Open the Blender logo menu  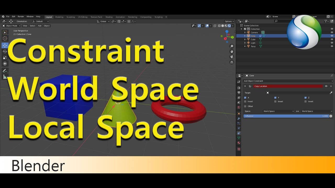pos(3,17)
